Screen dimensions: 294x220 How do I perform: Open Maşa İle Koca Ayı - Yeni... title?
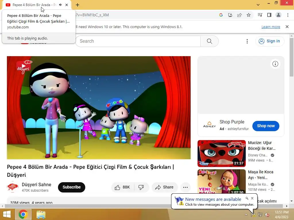click(261, 175)
